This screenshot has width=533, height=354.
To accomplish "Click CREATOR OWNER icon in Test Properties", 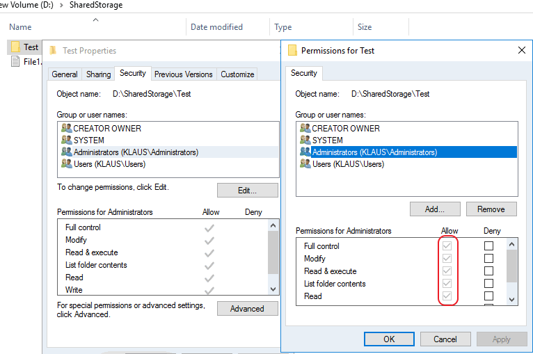I will click(x=66, y=129).
